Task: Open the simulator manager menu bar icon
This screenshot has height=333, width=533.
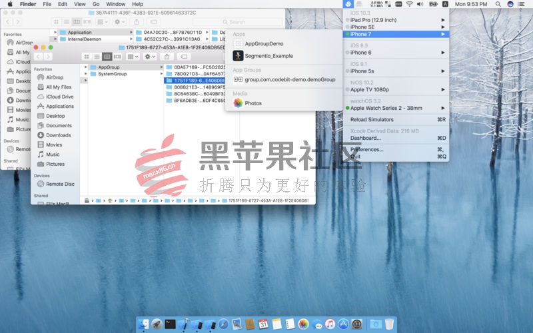Action: (348, 4)
